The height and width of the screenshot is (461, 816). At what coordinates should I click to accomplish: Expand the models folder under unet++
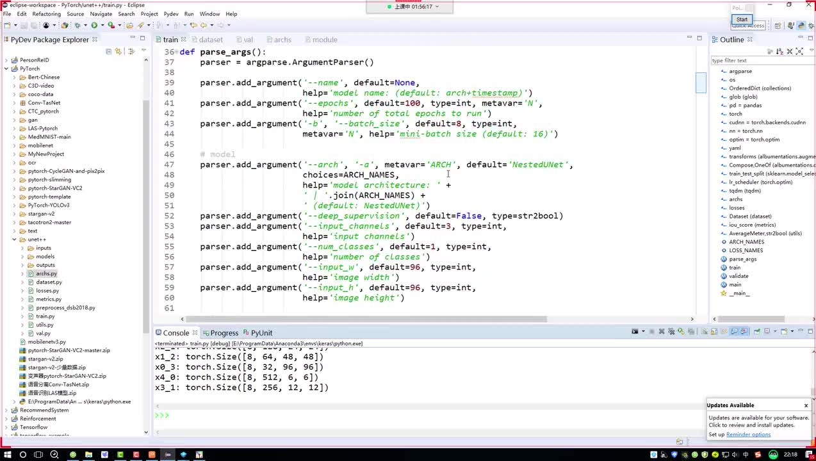[22, 257]
